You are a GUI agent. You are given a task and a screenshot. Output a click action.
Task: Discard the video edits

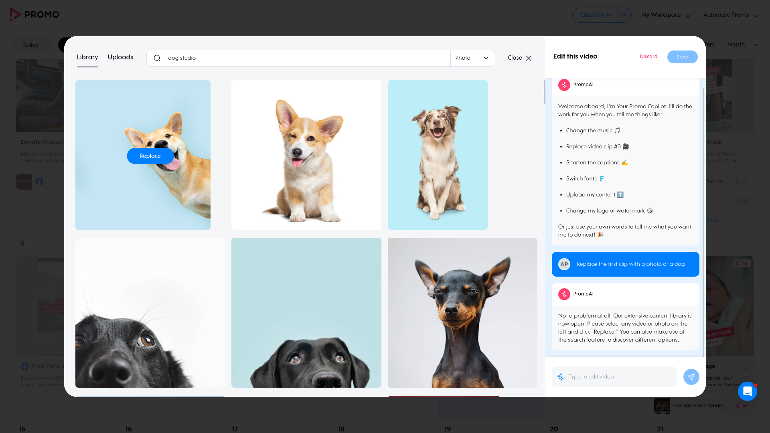coord(648,57)
